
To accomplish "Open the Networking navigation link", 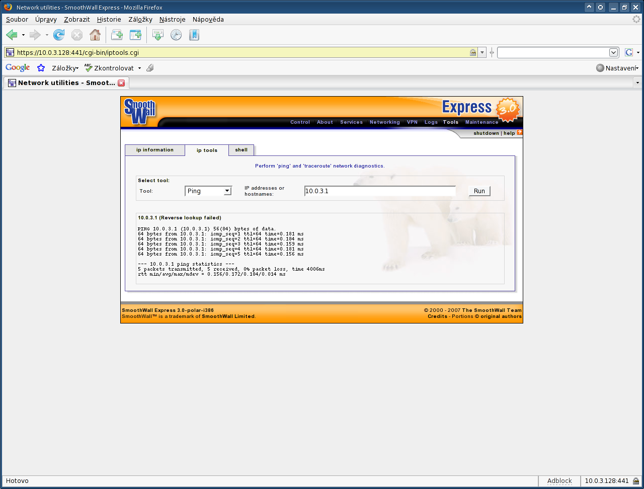I will click(x=385, y=122).
